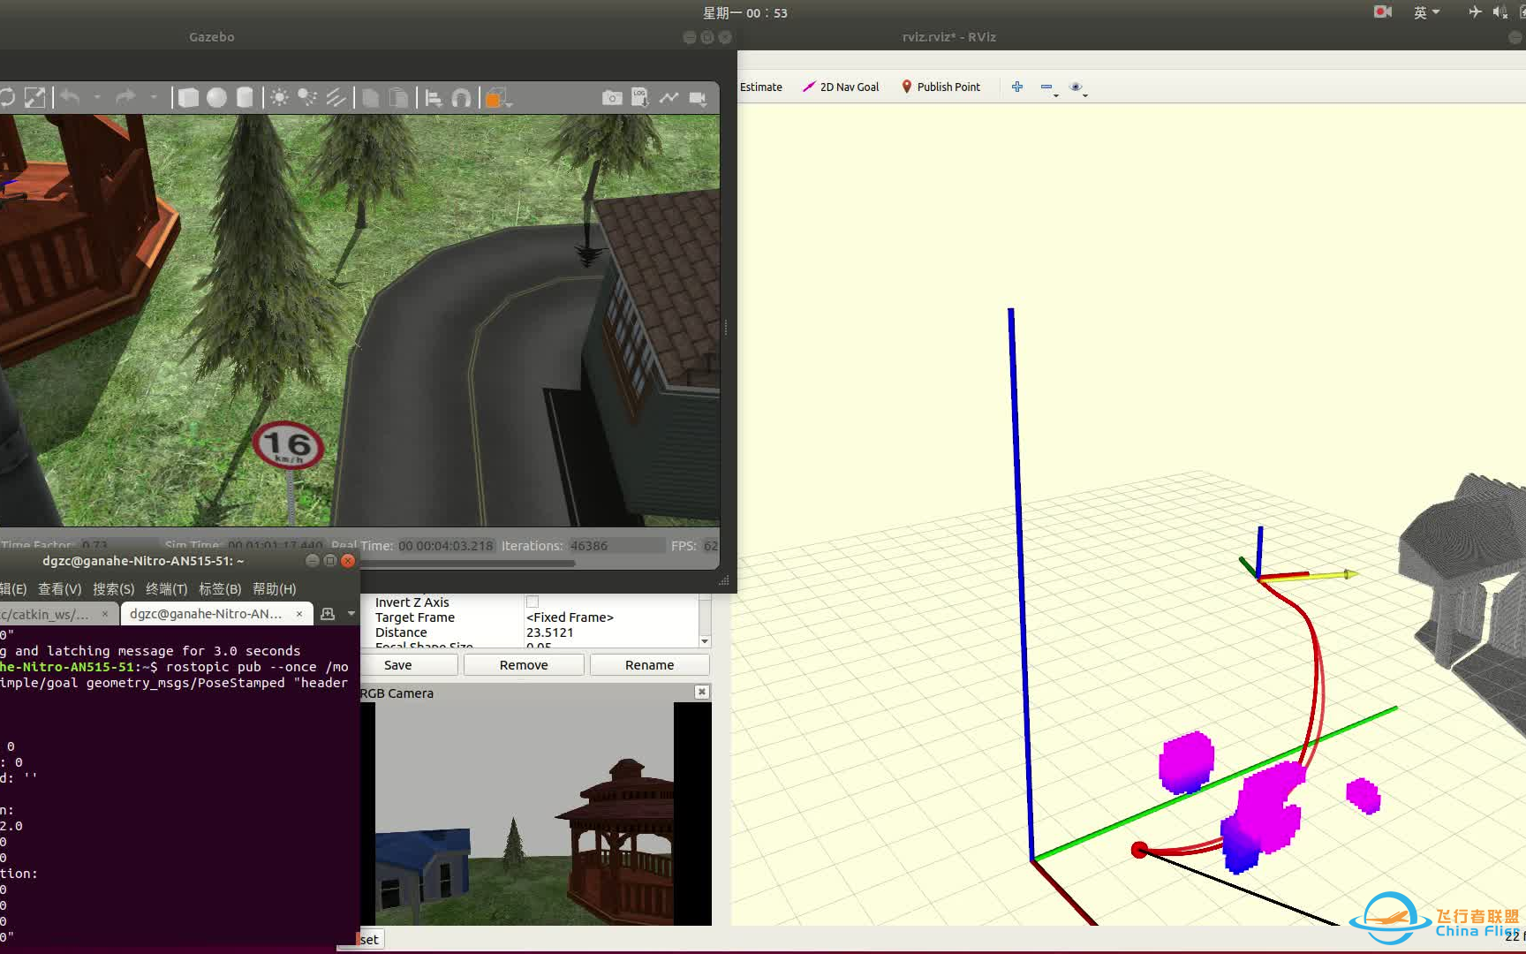1526x954 pixels.
Task: Click the screen recording indicator in top bar
Action: [1383, 11]
